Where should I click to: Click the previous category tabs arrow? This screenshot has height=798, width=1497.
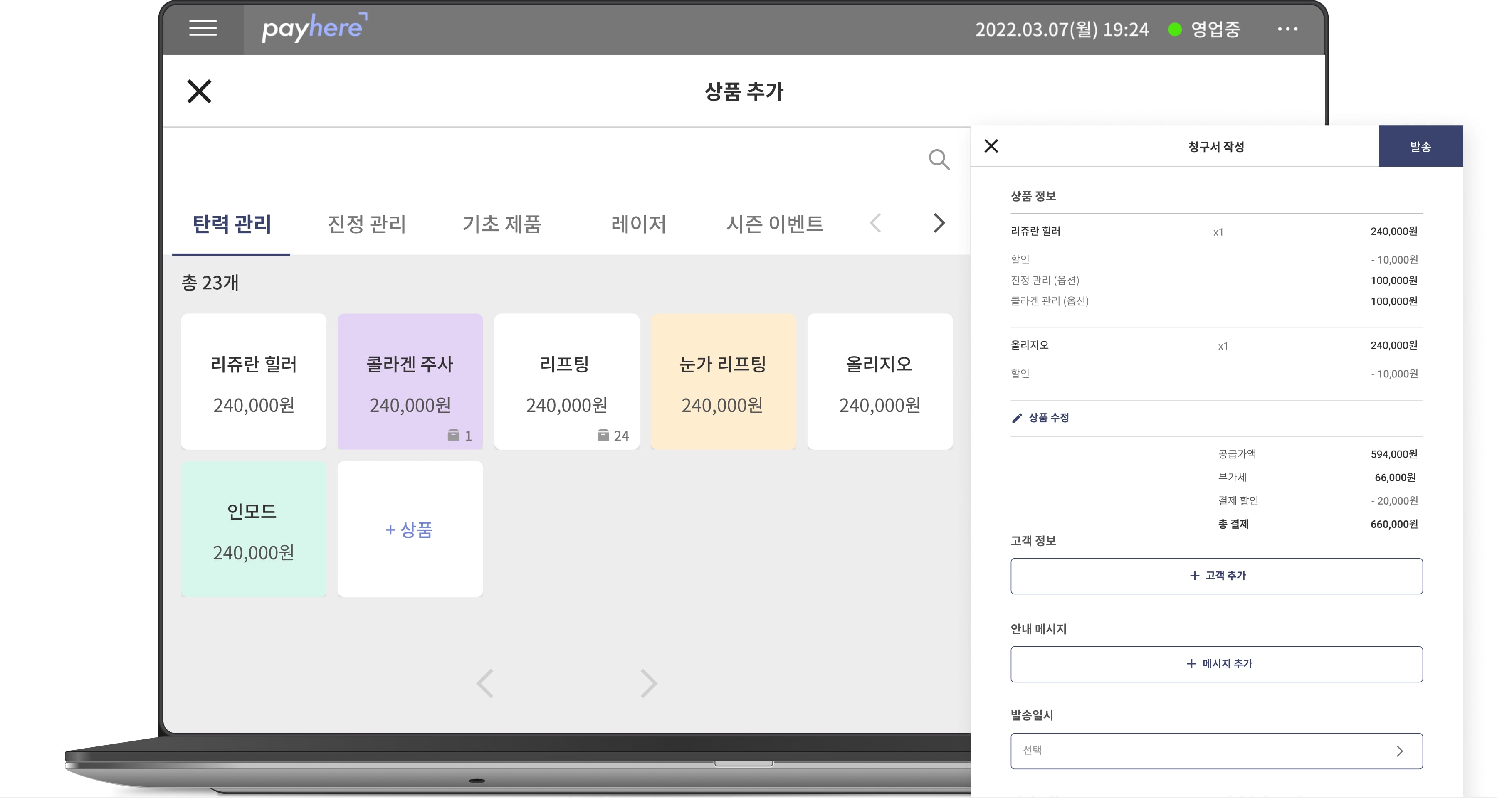(x=875, y=223)
